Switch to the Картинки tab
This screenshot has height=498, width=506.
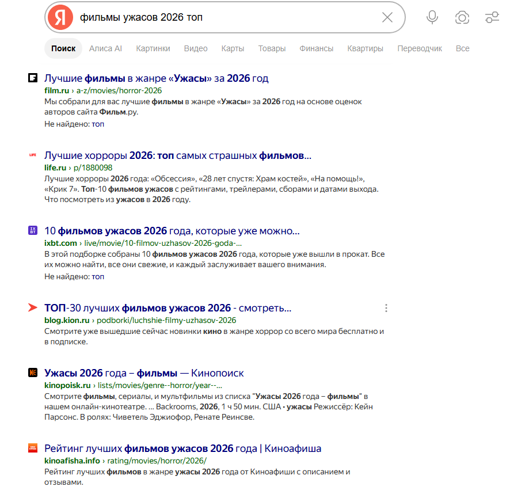pos(153,48)
